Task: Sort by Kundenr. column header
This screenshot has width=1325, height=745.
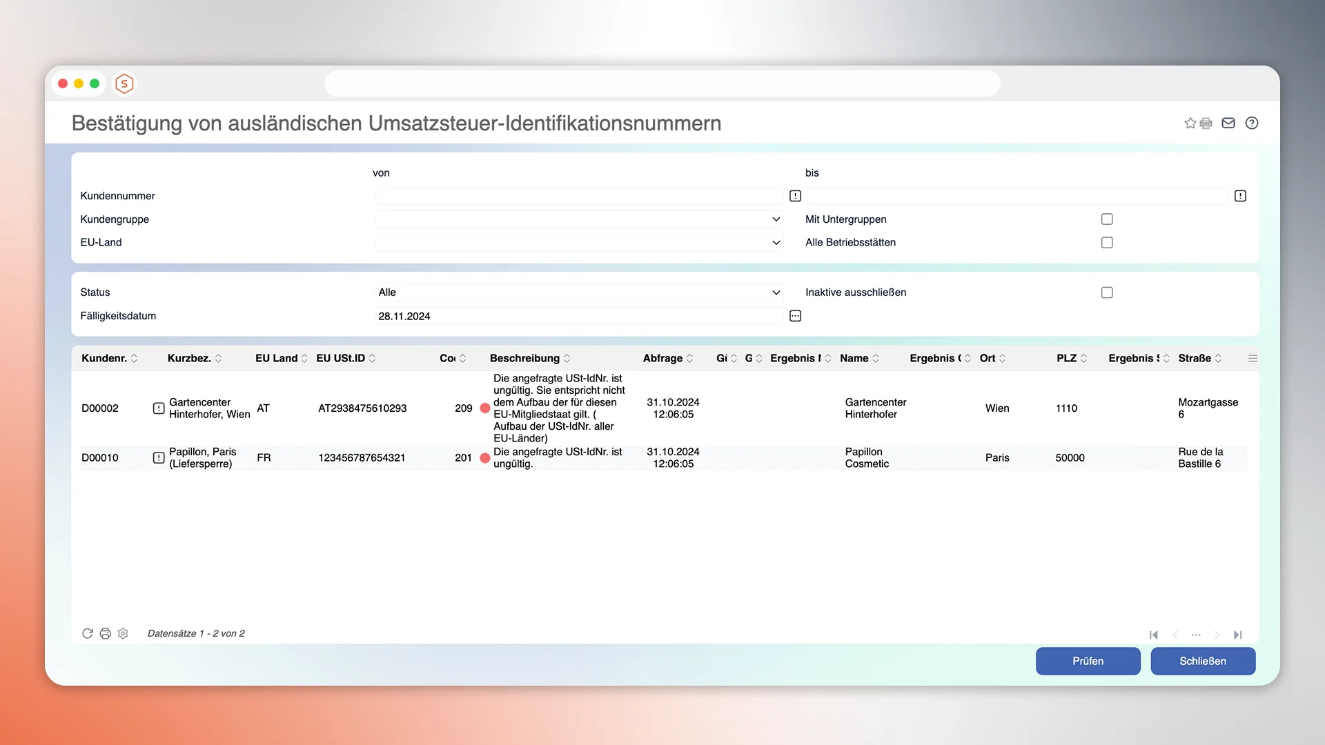Action: [104, 358]
